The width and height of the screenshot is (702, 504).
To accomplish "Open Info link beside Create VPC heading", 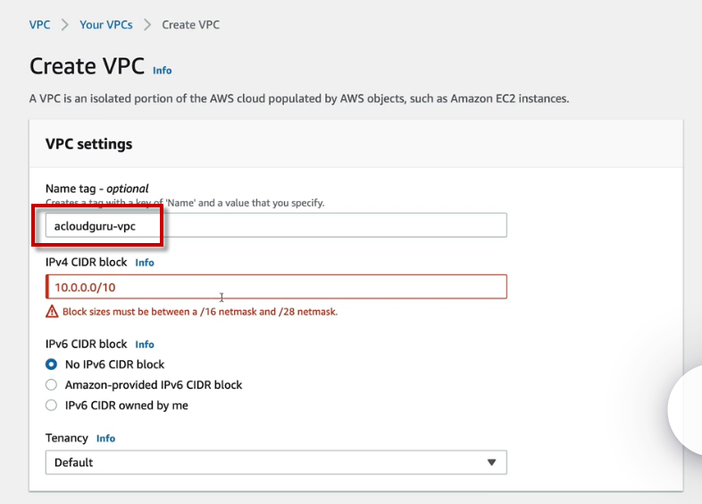I will pos(163,71).
